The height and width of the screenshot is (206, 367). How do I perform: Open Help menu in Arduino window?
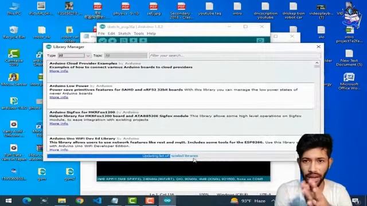pyautogui.click(x=151, y=33)
